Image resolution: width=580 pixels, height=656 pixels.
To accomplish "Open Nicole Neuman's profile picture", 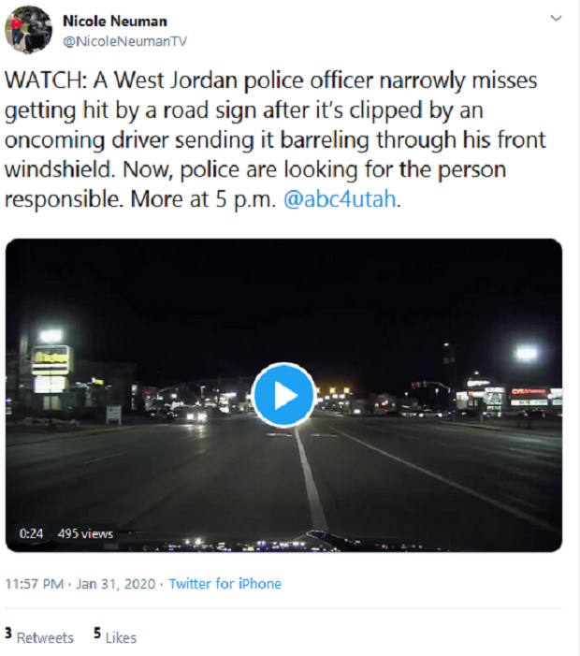I will (x=28, y=29).
